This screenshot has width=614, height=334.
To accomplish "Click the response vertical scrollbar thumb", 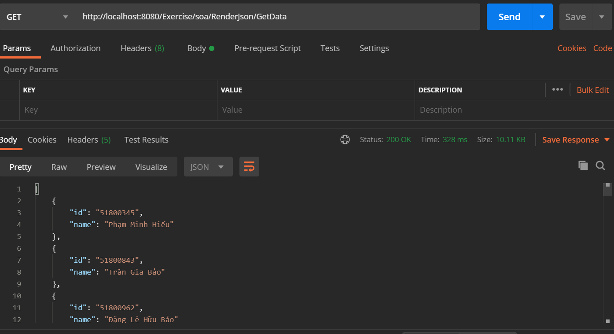I will click(x=607, y=190).
